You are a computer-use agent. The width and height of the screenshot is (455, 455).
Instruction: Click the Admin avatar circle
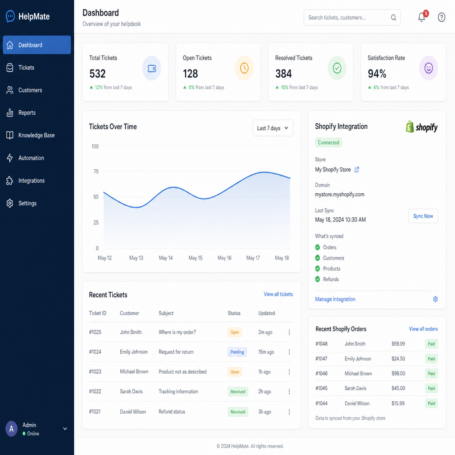[x=11, y=429]
